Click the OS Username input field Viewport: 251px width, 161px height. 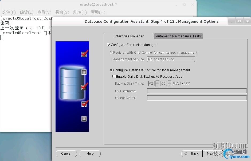coord(197,91)
